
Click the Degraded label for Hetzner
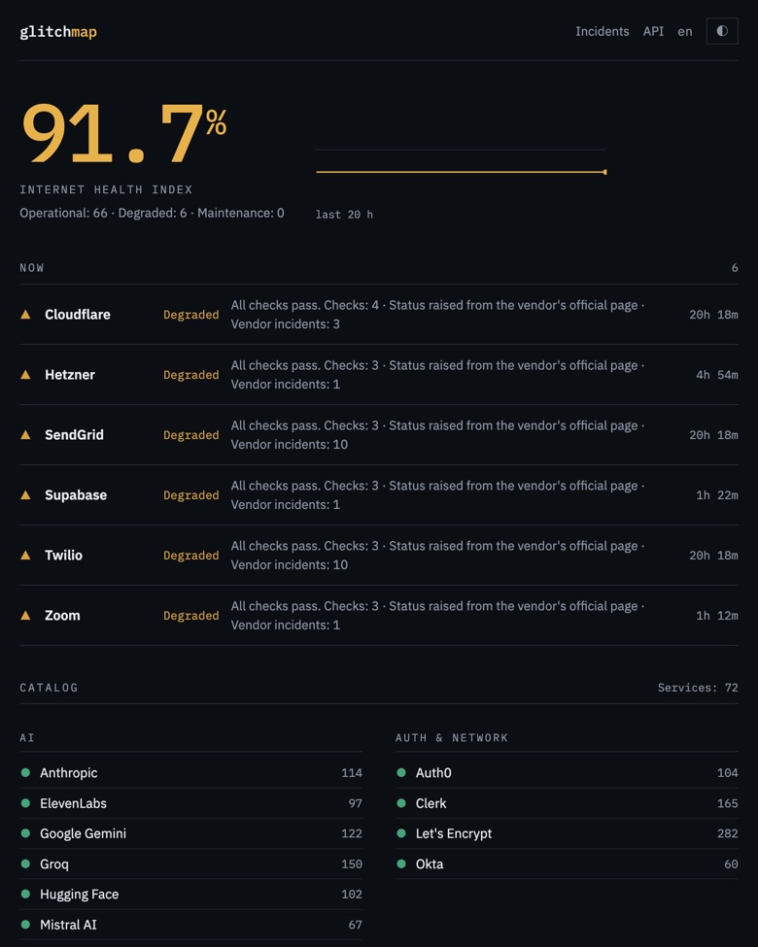[x=191, y=375]
